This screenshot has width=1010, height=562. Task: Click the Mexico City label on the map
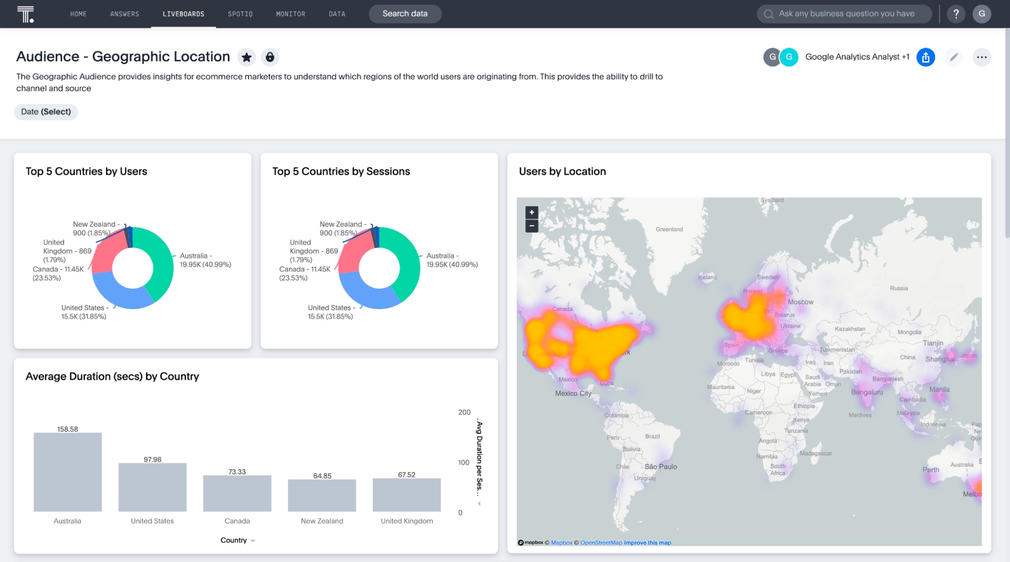[x=573, y=393]
